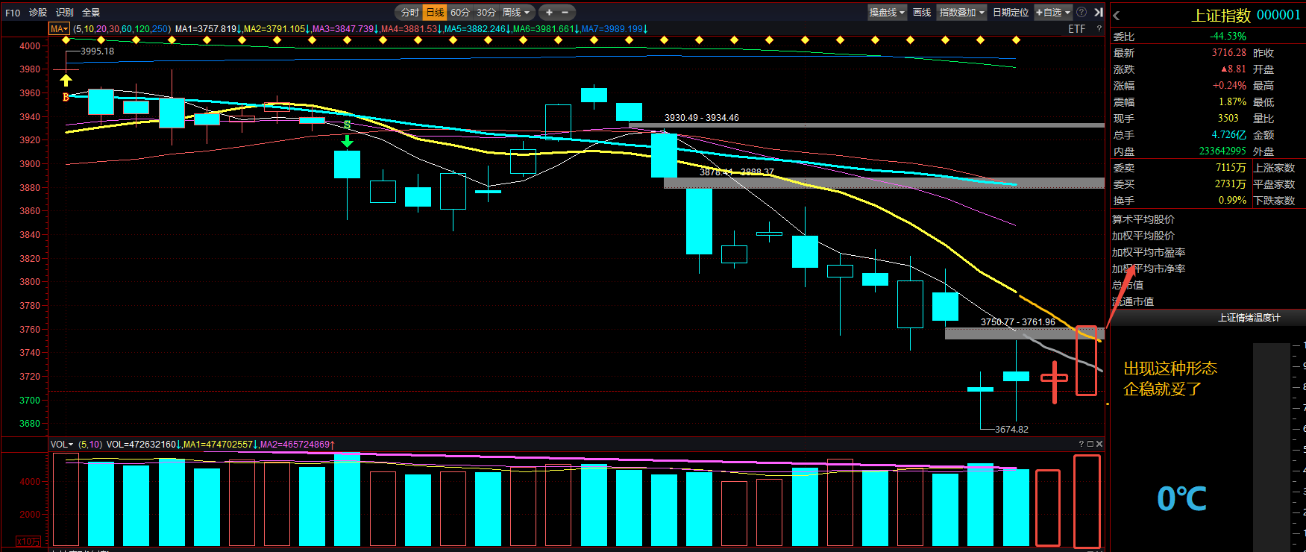This screenshot has width=1306, height=552.
Task: Open the small question mark beside ETF
Action: 1099,28
